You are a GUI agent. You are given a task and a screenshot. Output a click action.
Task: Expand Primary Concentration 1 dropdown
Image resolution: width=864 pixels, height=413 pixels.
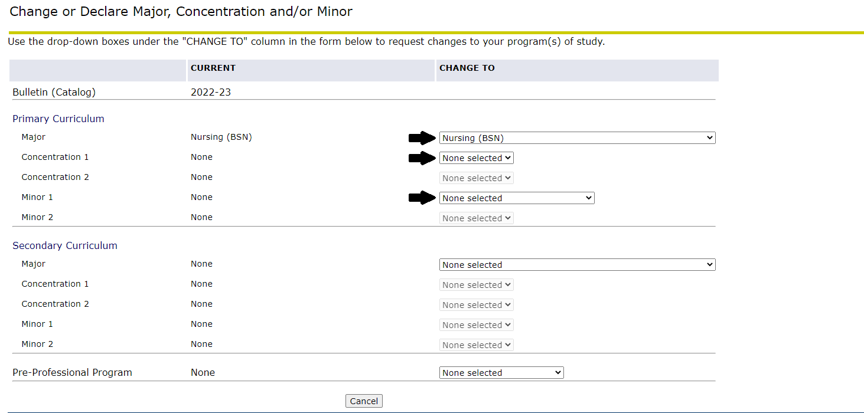coord(476,158)
